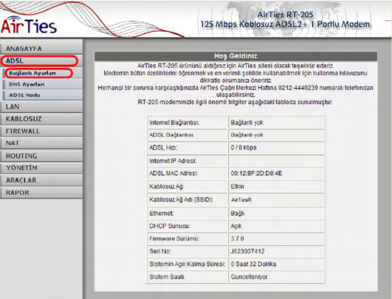Viewport: 392px width, 299px height.
Task: Click the ADSL MAC address value
Action: [x=256, y=173]
